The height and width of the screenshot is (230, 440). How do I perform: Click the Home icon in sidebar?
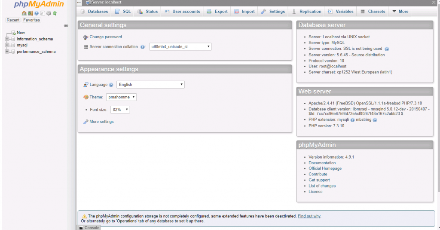pyautogui.click(x=24, y=13)
